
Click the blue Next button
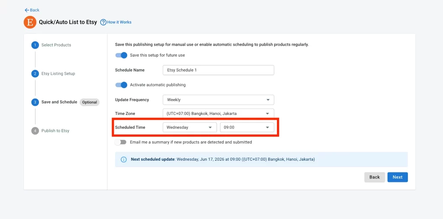coord(398,177)
